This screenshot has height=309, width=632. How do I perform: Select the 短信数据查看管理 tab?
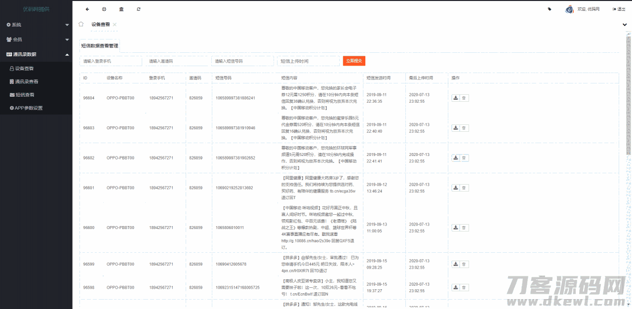[x=99, y=45]
